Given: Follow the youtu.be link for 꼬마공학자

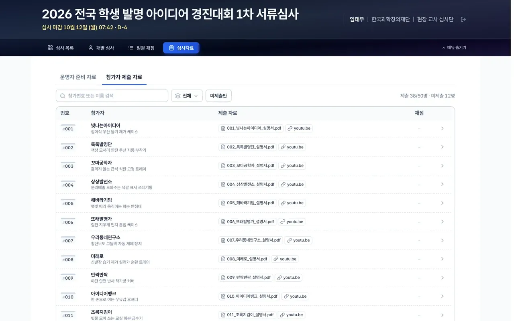Looking at the screenshot, I should pyautogui.click(x=292, y=166).
